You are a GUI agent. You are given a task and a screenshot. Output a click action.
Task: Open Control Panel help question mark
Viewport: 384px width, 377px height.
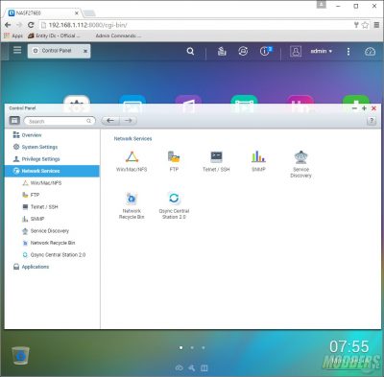[x=372, y=121]
